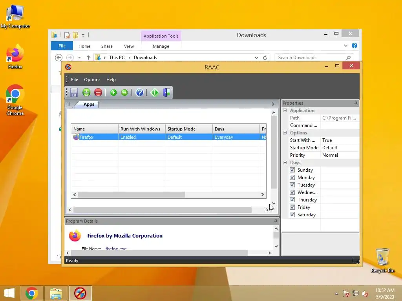The image size is (402, 301).
Task: Collapse the Application property group
Action: tap(285, 110)
